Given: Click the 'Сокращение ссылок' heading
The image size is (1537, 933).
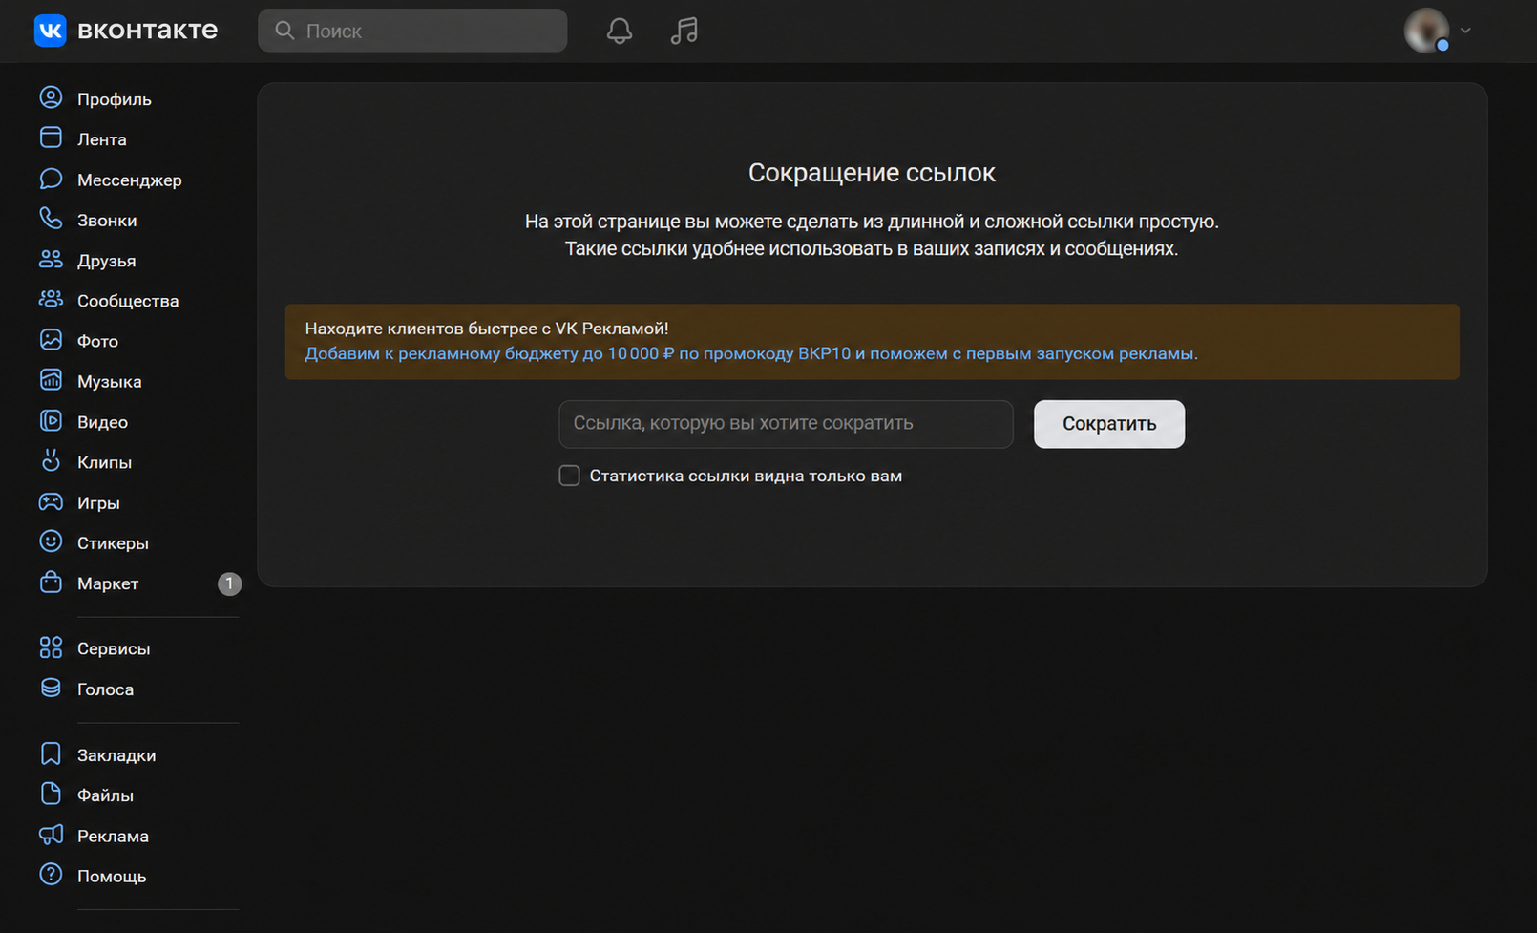Looking at the screenshot, I should point(872,173).
